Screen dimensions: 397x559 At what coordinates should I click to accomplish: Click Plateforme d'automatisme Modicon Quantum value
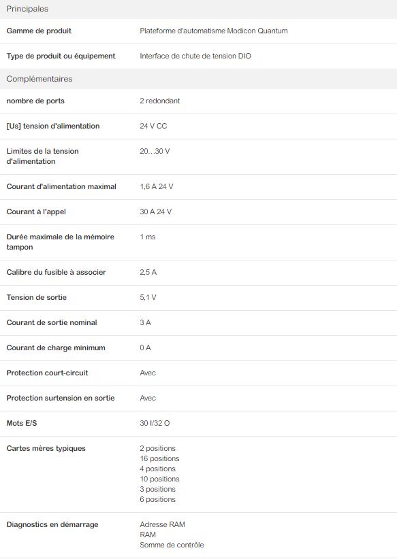[214, 31]
